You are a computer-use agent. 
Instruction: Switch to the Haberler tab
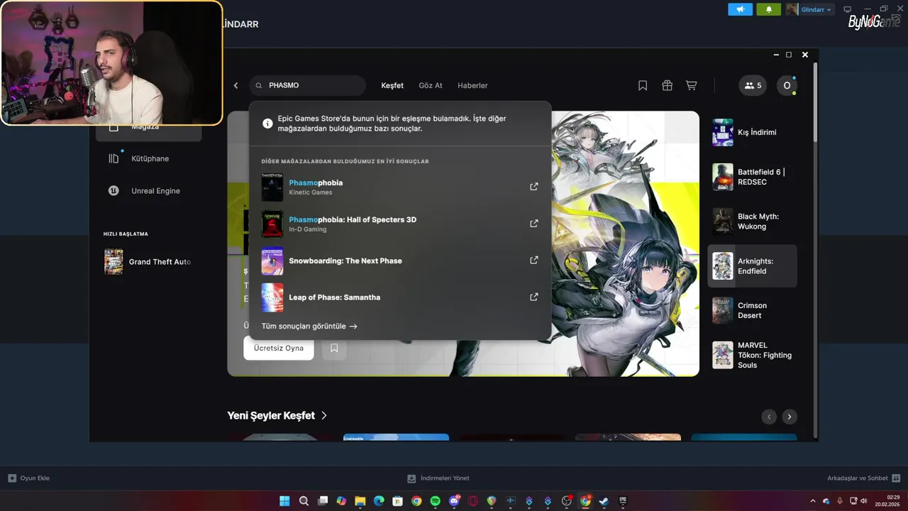[472, 85]
